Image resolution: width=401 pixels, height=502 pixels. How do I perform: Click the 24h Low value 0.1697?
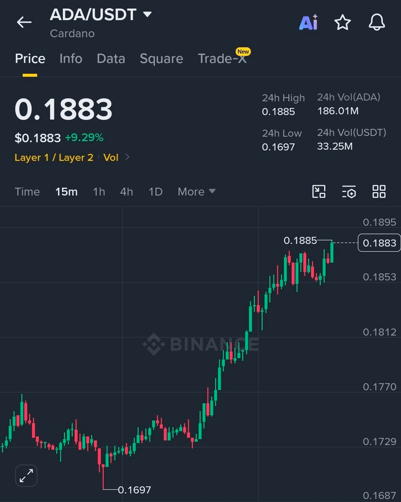tap(278, 147)
